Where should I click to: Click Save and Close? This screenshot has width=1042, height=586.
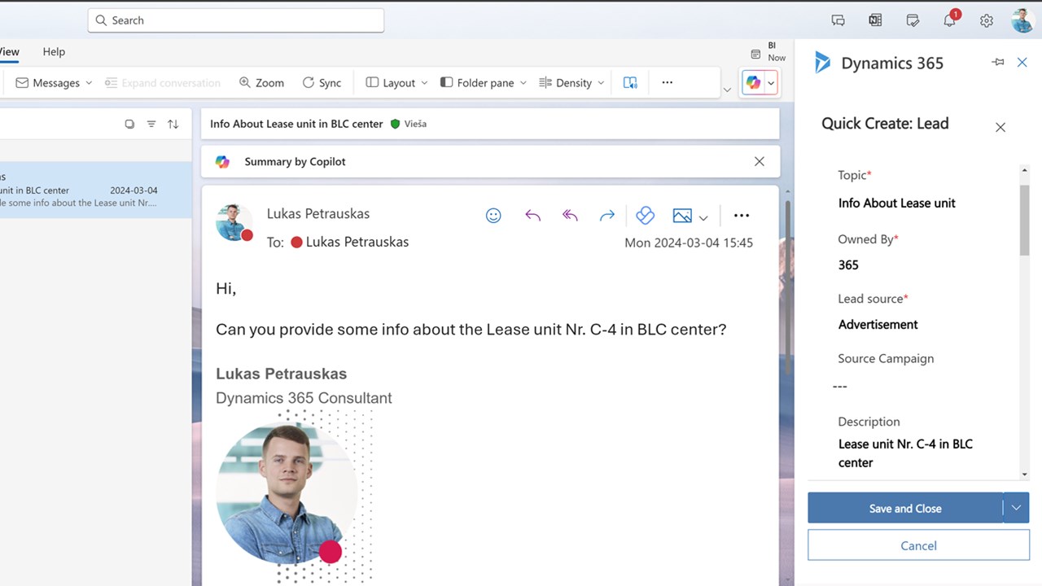click(905, 508)
